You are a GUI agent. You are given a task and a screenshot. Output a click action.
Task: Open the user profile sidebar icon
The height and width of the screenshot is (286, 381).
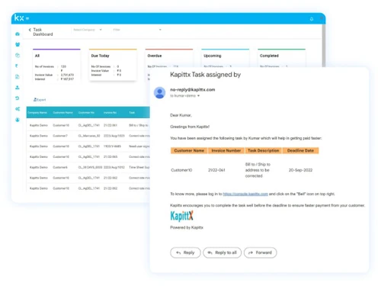click(x=18, y=120)
